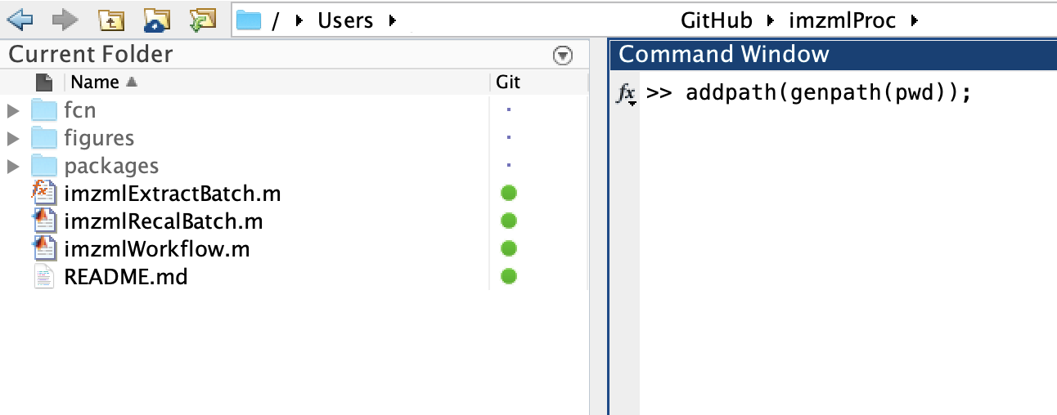Expand the packages folder
This screenshot has height=415, width=1057.
coord(12,166)
